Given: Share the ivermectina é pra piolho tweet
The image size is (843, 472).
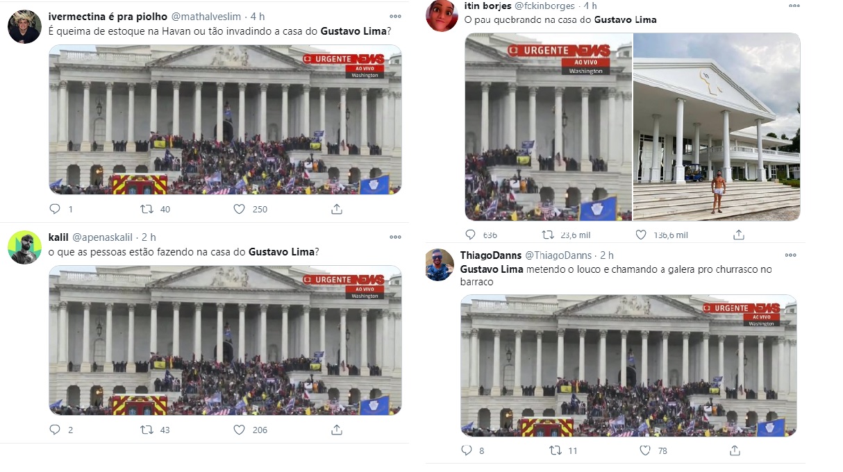Looking at the screenshot, I should pyautogui.click(x=337, y=208).
